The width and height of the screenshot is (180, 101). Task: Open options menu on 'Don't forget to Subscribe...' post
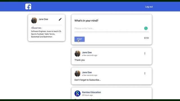145,73
